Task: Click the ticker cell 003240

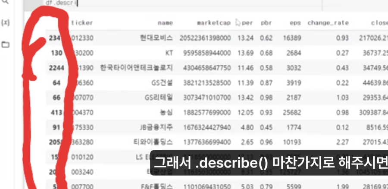Action: 82,172
